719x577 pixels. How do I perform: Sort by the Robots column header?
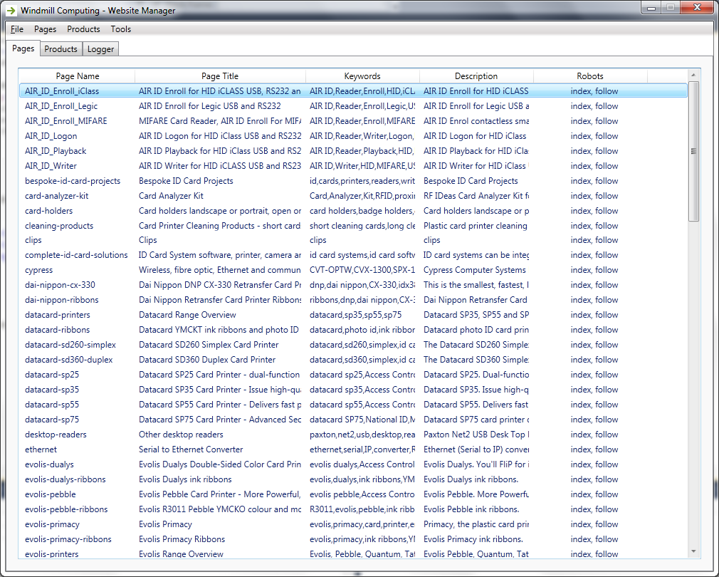pos(590,76)
